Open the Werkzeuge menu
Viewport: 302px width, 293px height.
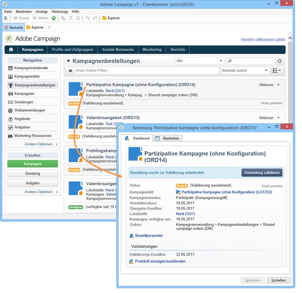60,12
